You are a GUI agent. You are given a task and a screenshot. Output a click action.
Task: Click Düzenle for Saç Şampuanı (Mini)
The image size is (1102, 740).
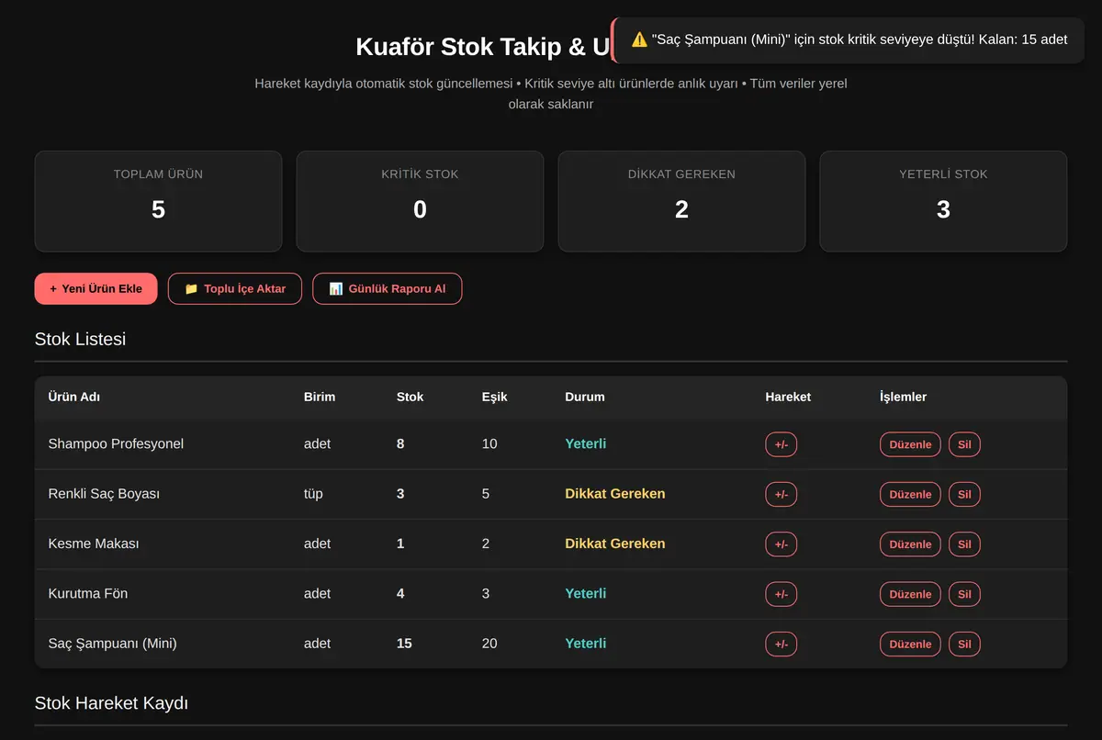click(910, 644)
